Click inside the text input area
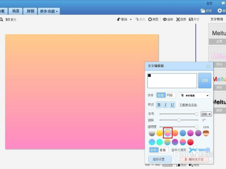 coord(172,81)
